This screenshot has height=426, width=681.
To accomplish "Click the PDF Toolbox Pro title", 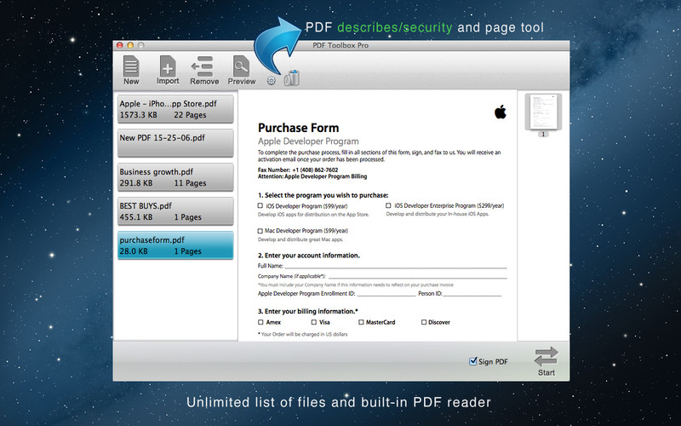I will pos(340,45).
